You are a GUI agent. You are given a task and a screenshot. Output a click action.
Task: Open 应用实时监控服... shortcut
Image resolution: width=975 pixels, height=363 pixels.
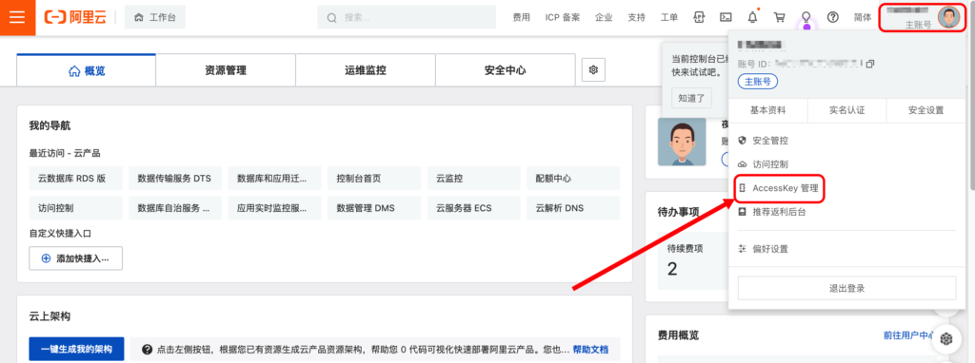pos(275,208)
